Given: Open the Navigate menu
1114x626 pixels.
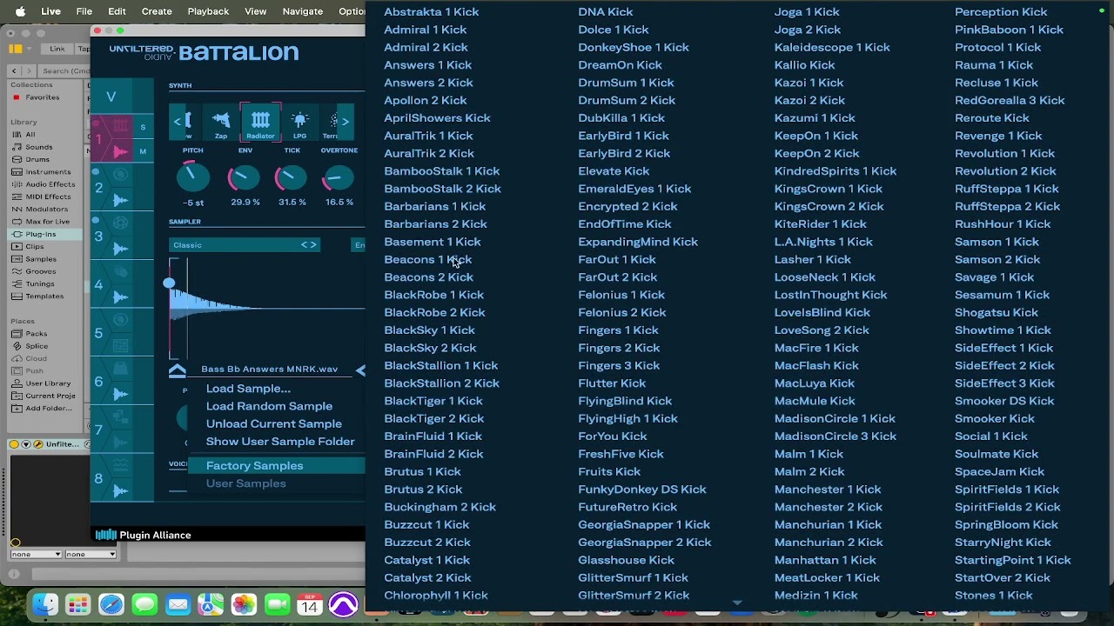Looking at the screenshot, I should coord(302,11).
